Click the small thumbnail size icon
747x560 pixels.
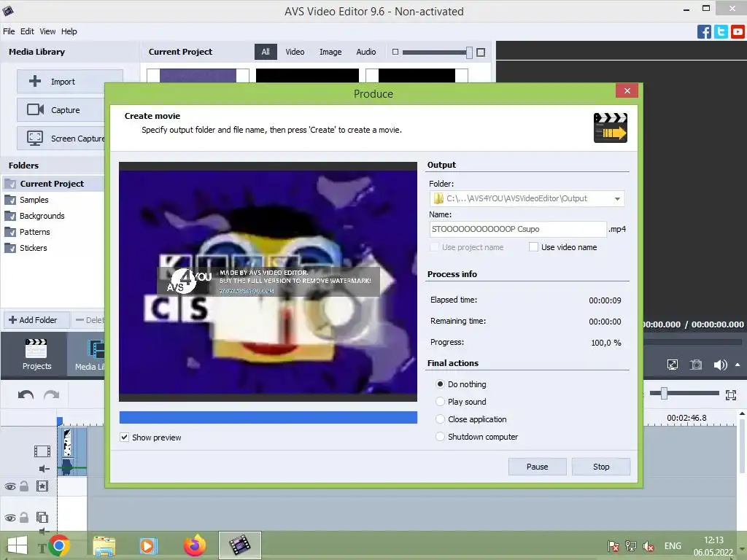coord(395,52)
